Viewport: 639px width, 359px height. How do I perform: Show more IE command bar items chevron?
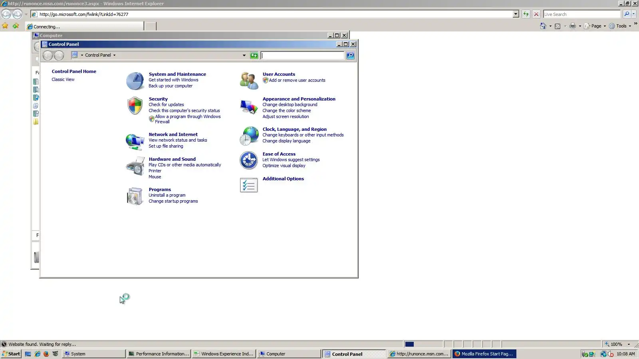point(635,24)
